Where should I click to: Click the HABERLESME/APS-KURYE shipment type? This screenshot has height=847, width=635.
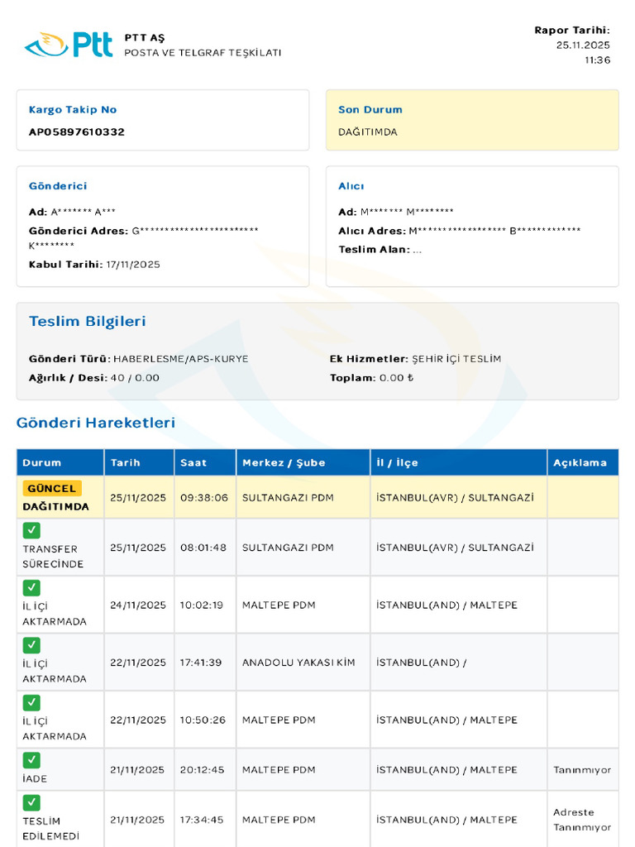coord(181,359)
